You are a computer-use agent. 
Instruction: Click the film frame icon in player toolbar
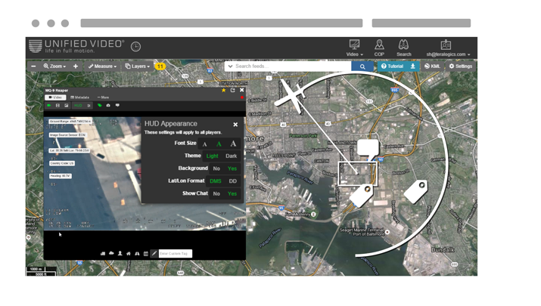click(58, 106)
